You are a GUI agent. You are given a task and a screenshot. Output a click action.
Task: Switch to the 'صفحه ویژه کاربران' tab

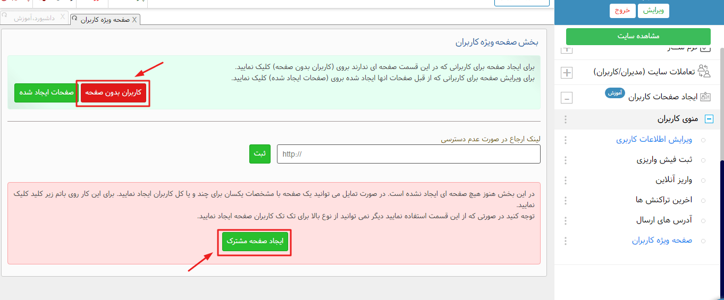[x=105, y=20]
